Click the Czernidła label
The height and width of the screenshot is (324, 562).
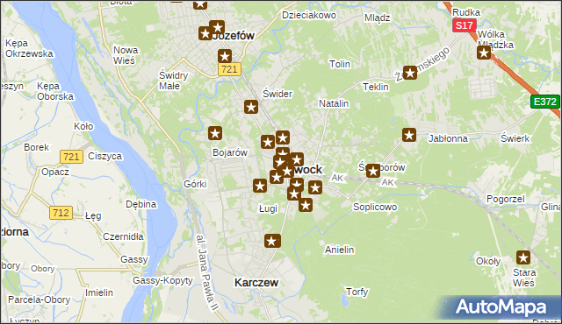123,236
